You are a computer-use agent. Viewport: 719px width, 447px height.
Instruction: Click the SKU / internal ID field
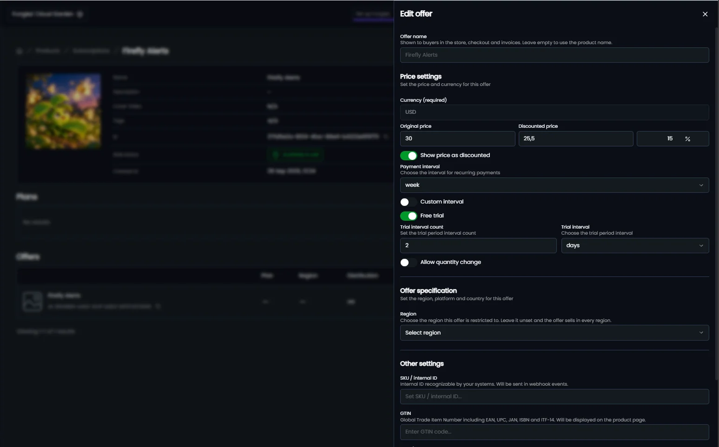tap(554, 396)
